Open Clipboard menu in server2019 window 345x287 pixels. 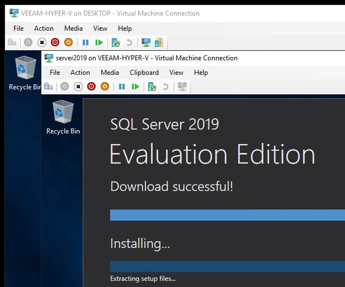[x=144, y=73]
